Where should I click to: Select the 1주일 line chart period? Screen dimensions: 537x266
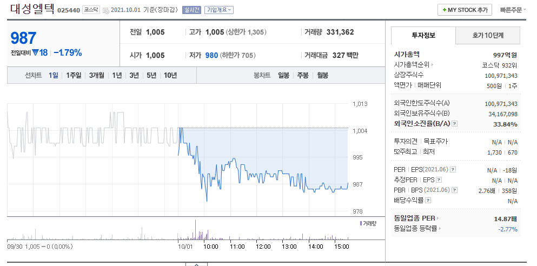74,75
